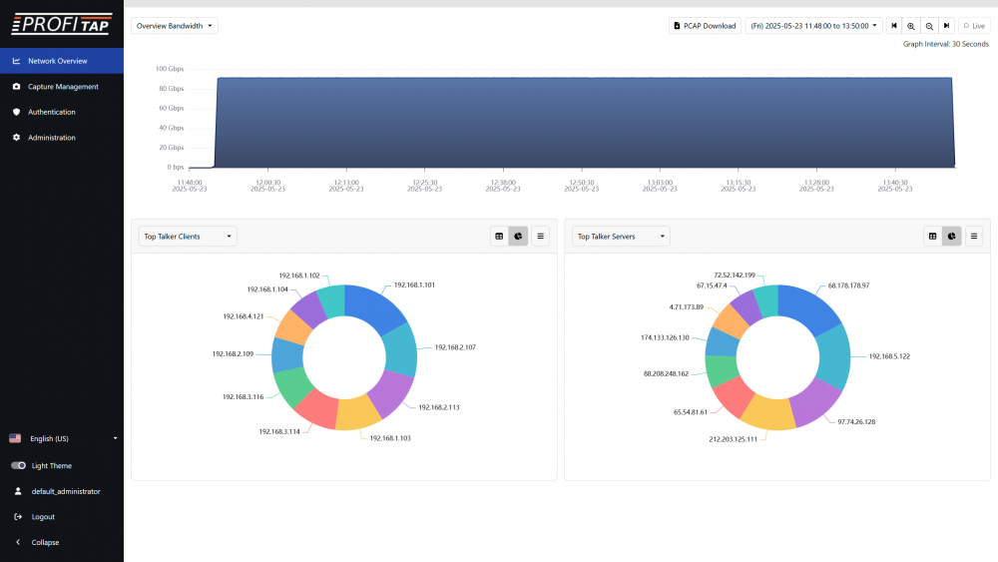Open Capture Management in the sidebar
Viewport: 998px width, 562px height.
(62, 87)
